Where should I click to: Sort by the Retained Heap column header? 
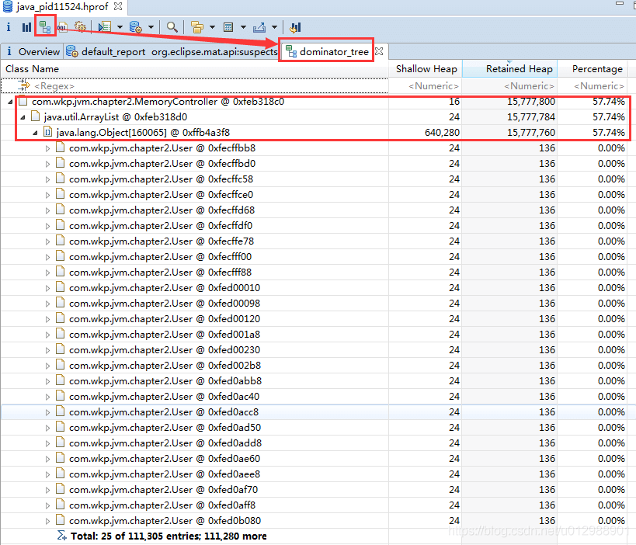(x=509, y=68)
